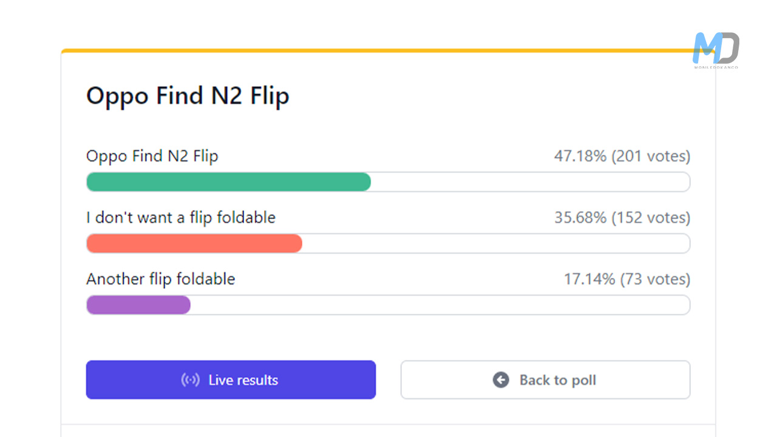Click the 47.18% (201 votes) result text
777x437 pixels.
pyautogui.click(x=622, y=157)
